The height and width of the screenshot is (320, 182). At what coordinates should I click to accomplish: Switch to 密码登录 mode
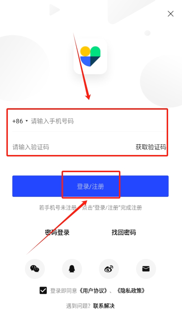(57, 232)
